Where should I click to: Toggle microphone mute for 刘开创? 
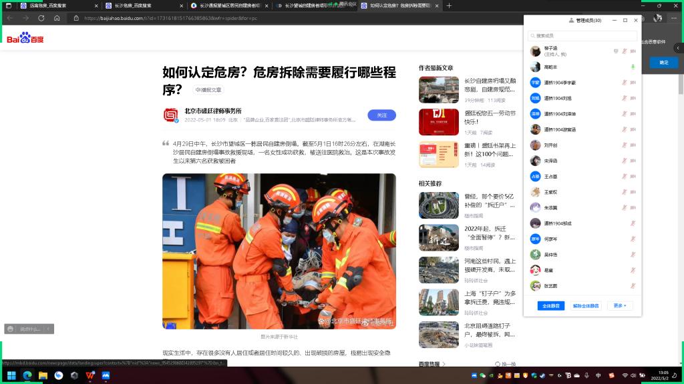[x=625, y=145]
